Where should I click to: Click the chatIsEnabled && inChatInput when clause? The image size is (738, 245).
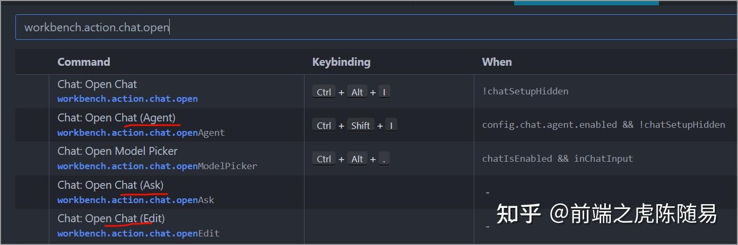[x=557, y=158]
